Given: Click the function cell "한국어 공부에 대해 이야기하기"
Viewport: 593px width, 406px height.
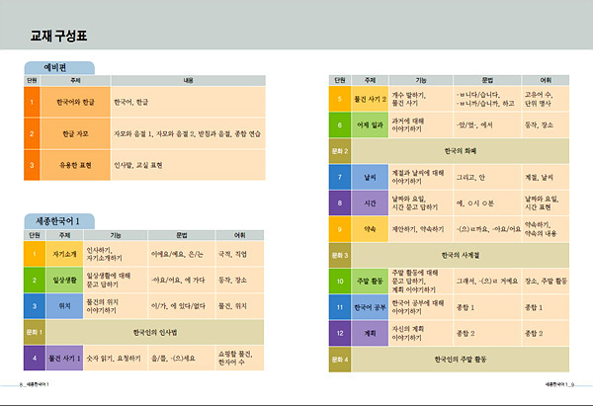Looking at the screenshot, I should [x=421, y=307].
